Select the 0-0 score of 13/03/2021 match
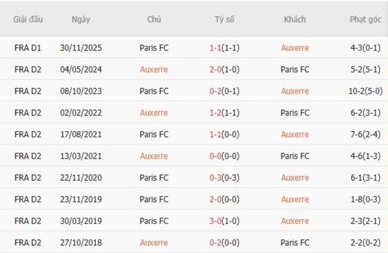The width and height of the screenshot is (388, 253). point(215,156)
